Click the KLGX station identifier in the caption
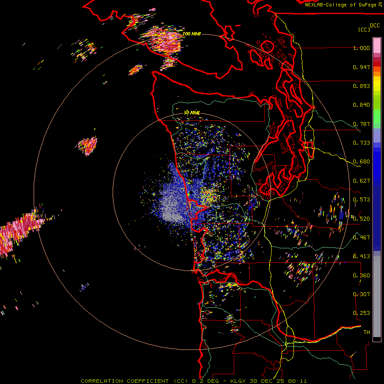 point(239,381)
